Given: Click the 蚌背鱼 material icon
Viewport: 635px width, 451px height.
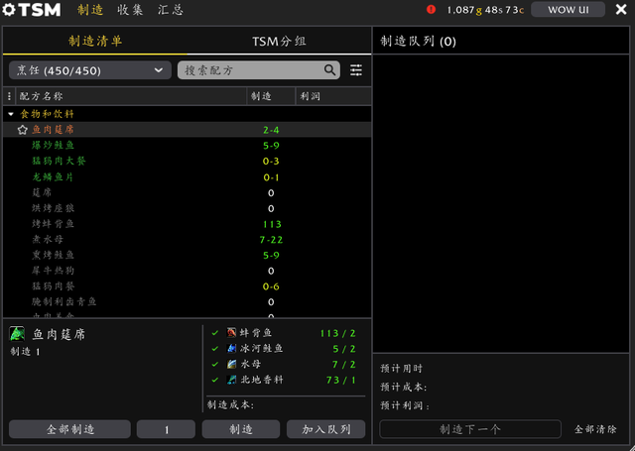Looking at the screenshot, I should [x=231, y=333].
